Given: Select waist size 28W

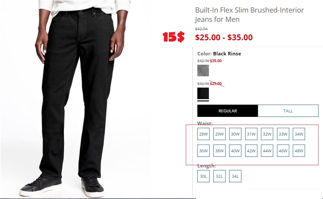Looking at the screenshot, I should pyautogui.click(x=203, y=134).
